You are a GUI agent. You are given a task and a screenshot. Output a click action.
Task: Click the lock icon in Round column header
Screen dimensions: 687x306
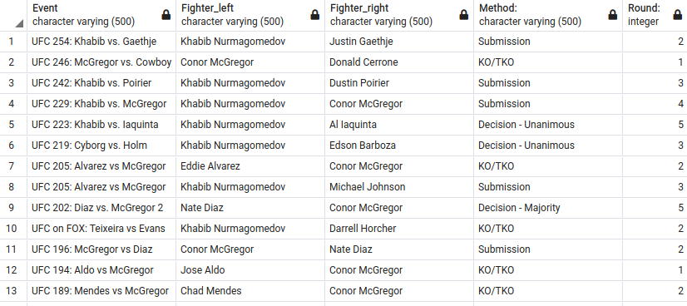tap(677, 15)
